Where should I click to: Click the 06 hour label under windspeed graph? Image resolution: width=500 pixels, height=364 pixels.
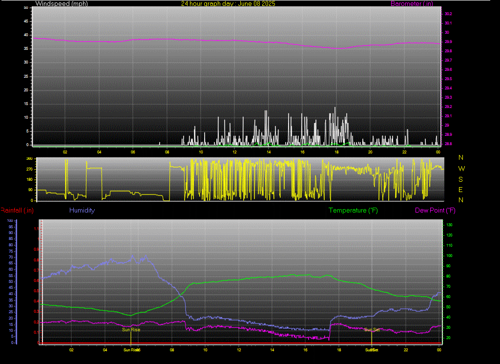click(x=133, y=152)
